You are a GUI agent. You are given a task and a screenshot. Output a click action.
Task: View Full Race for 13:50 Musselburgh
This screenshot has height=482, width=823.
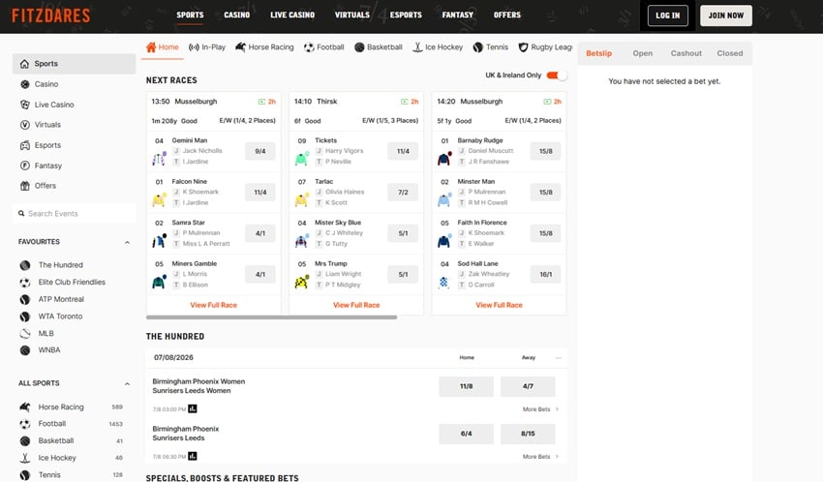[214, 305]
